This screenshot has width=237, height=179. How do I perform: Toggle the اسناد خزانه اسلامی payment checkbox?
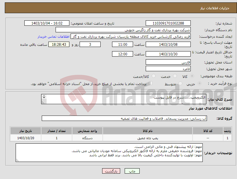[x=151, y=83]
